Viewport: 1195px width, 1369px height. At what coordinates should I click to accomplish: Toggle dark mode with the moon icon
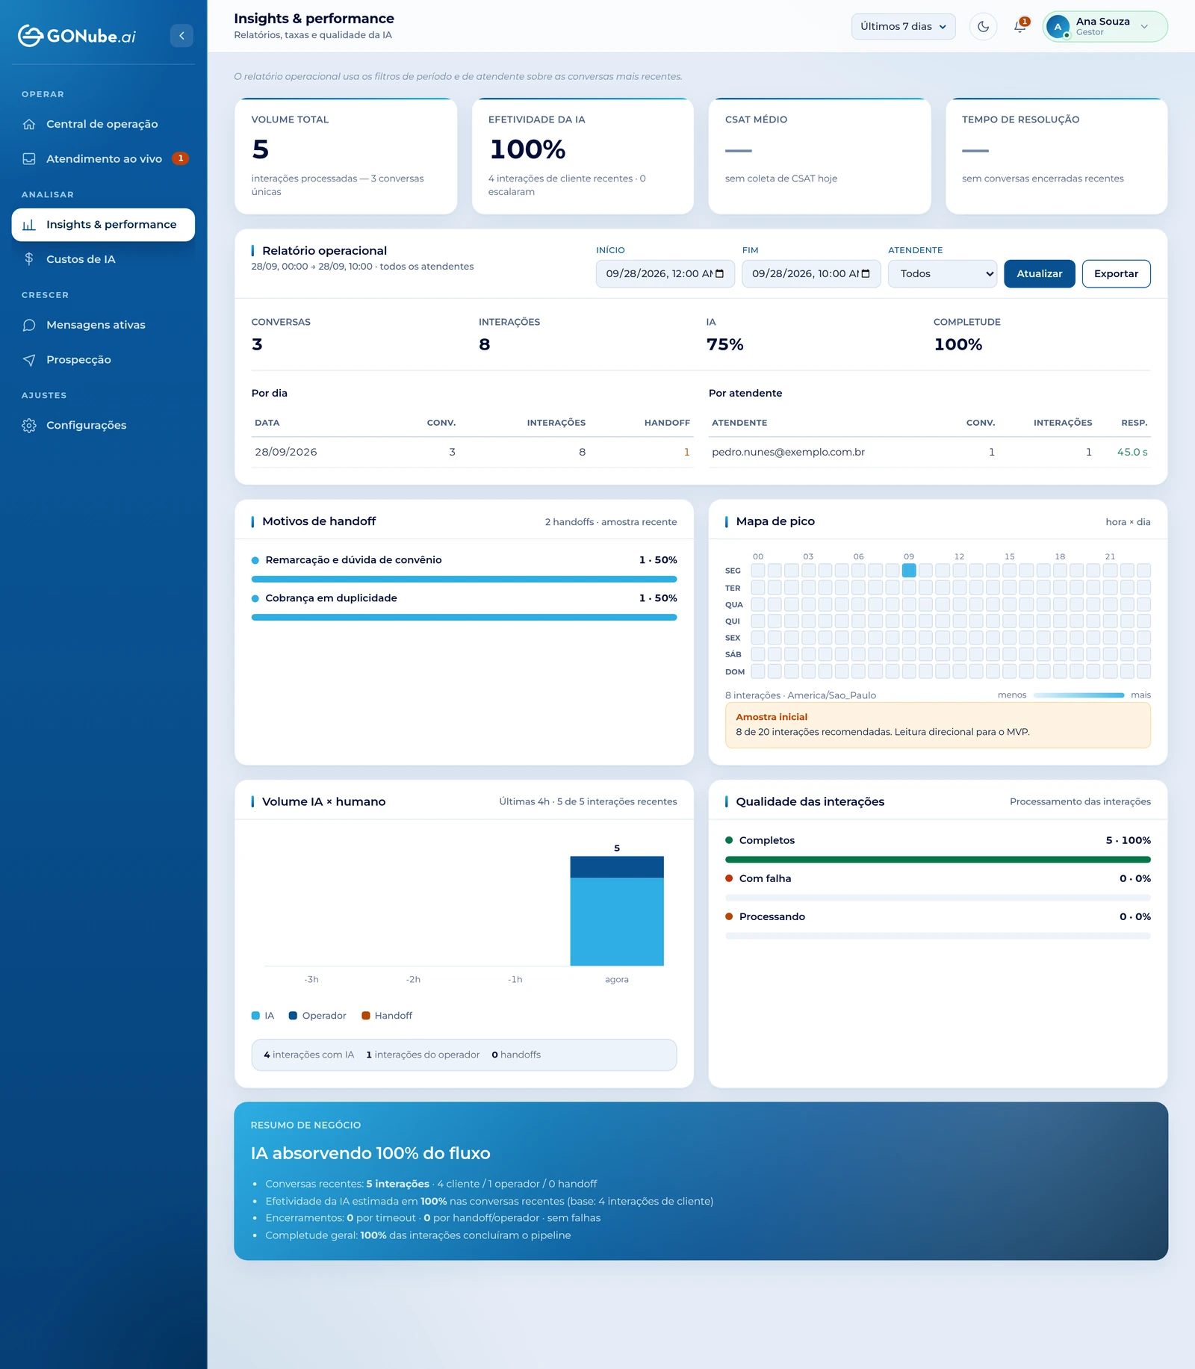click(x=983, y=27)
